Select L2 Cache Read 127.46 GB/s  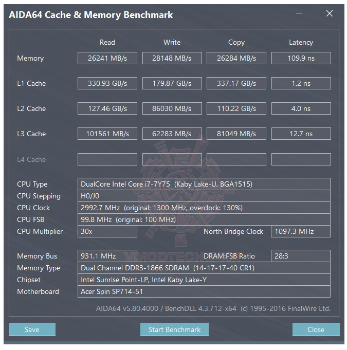coord(107,108)
